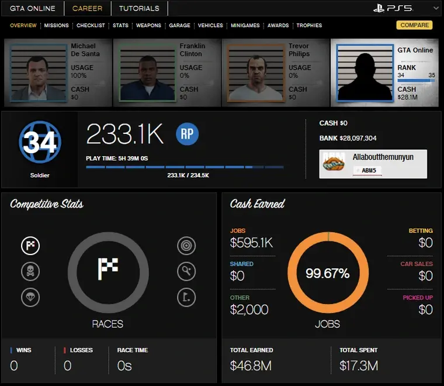The width and height of the screenshot is (444, 386).
Task: Click the rank 34 globe badge
Action: pyautogui.click(x=40, y=142)
